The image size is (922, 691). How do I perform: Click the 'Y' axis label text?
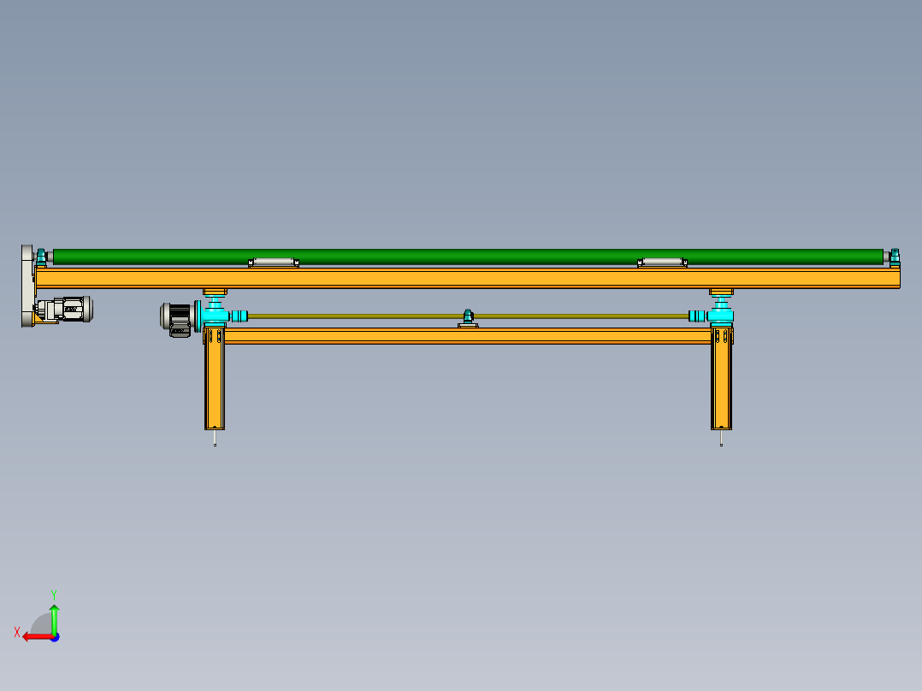[x=54, y=595]
